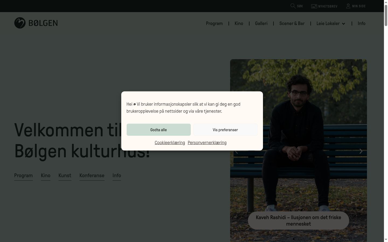The image size is (388, 242).
Task: Click the Velkommen til Bølgen kulturhus heading
Action: [82, 140]
